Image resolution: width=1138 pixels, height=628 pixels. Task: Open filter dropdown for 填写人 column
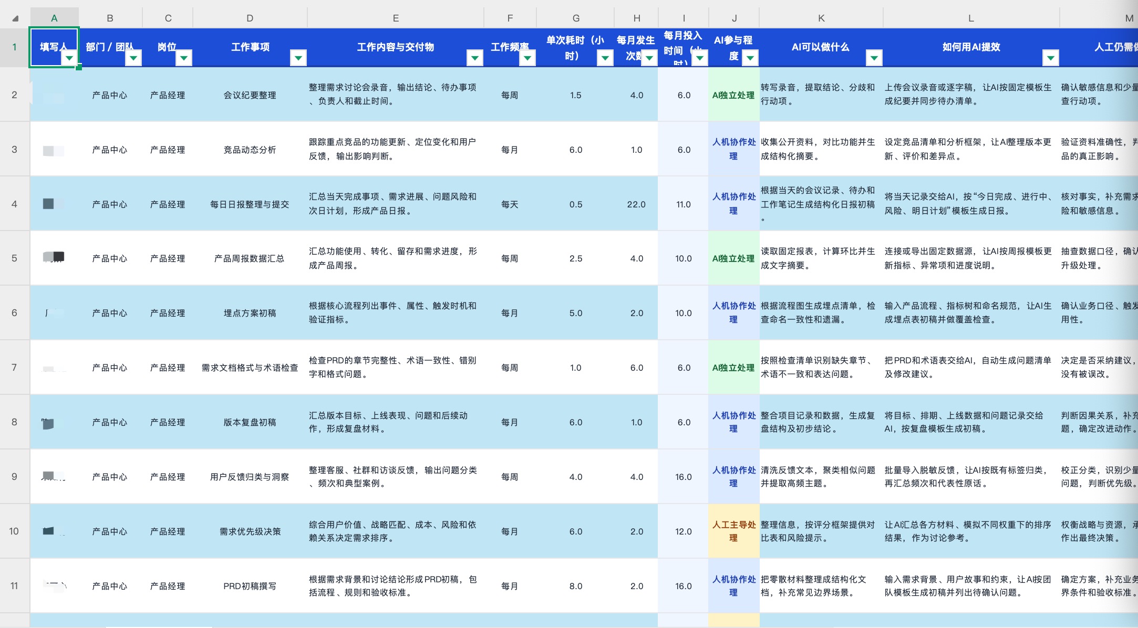(69, 58)
